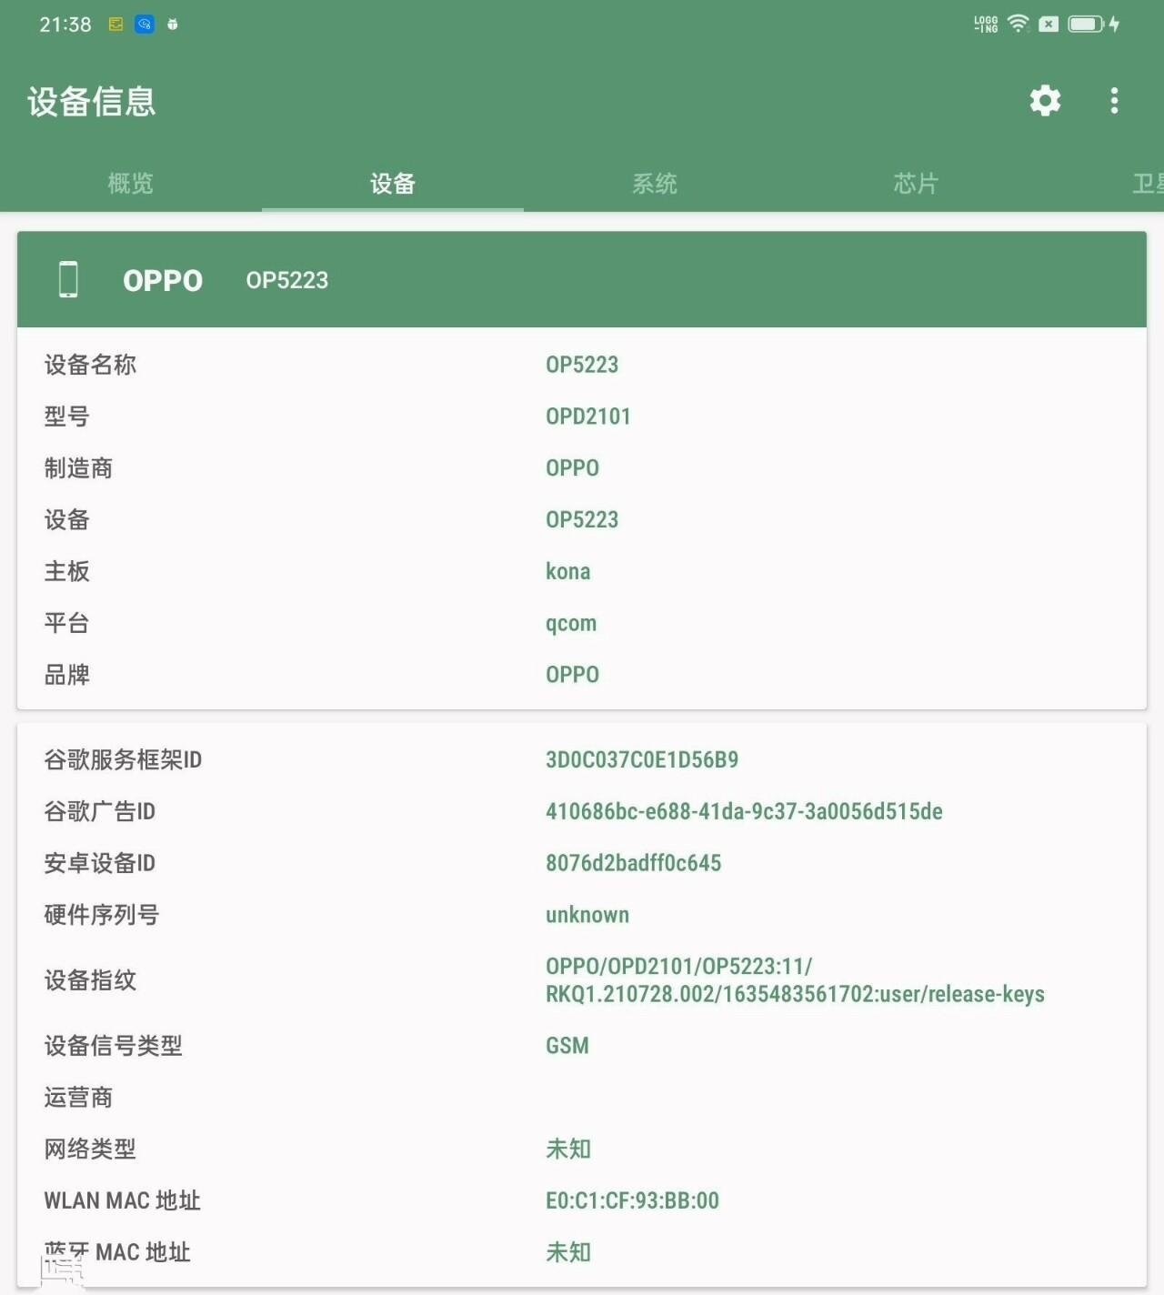Image resolution: width=1164 pixels, height=1295 pixels.
Task: Tap the debug bug icon in status bar
Action: point(173,25)
